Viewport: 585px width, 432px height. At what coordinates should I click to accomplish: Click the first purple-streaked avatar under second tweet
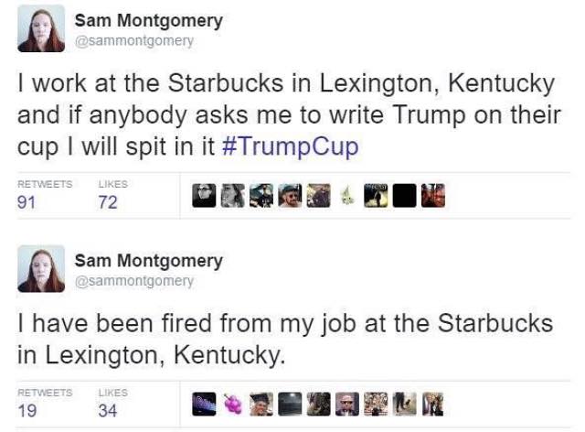click(205, 404)
